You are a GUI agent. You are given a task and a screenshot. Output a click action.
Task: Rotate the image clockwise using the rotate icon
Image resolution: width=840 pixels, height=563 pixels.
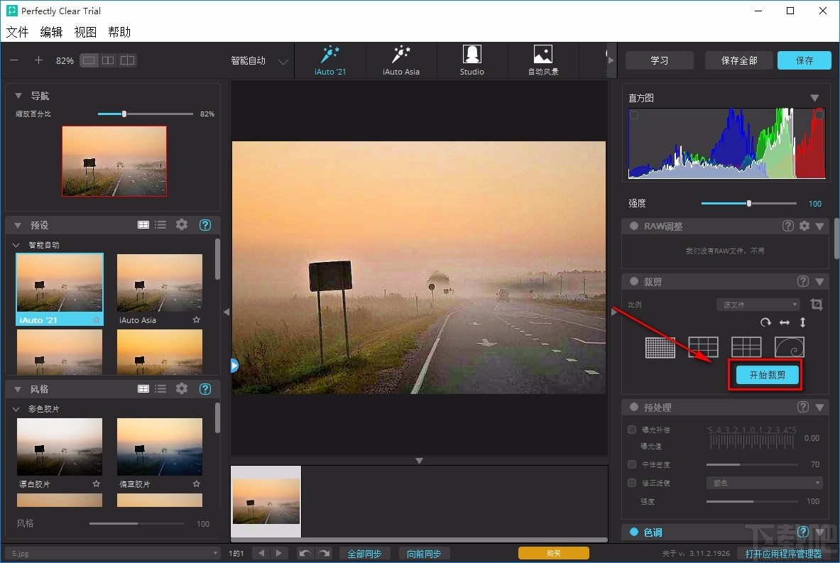[x=765, y=322]
